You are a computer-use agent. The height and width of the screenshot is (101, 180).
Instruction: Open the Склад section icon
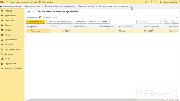click(x=2, y=35)
